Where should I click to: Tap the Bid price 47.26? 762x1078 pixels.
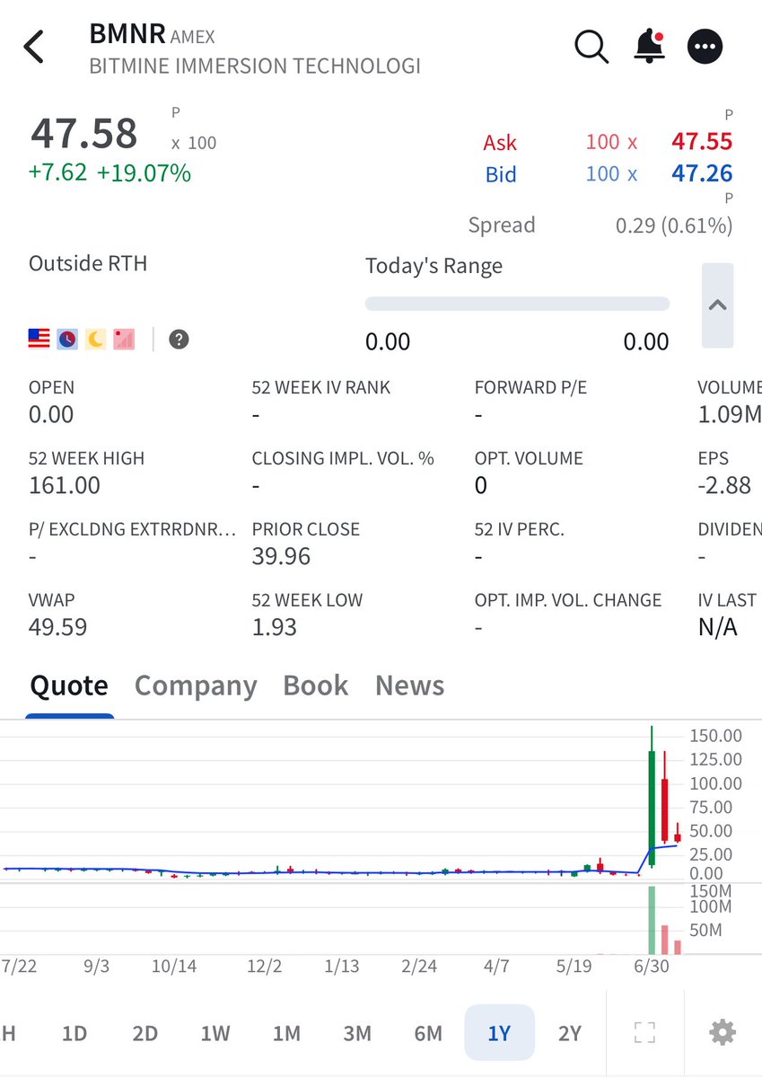tap(702, 173)
